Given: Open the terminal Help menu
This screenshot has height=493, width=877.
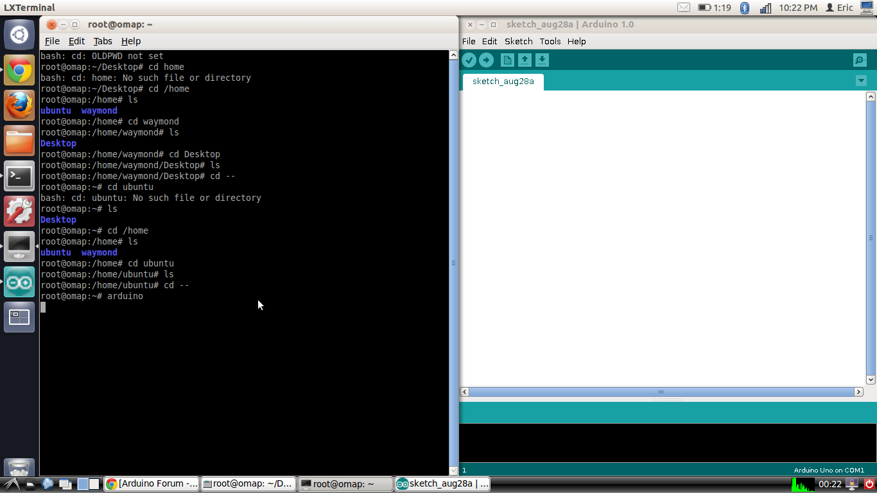Looking at the screenshot, I should point(130,41).
